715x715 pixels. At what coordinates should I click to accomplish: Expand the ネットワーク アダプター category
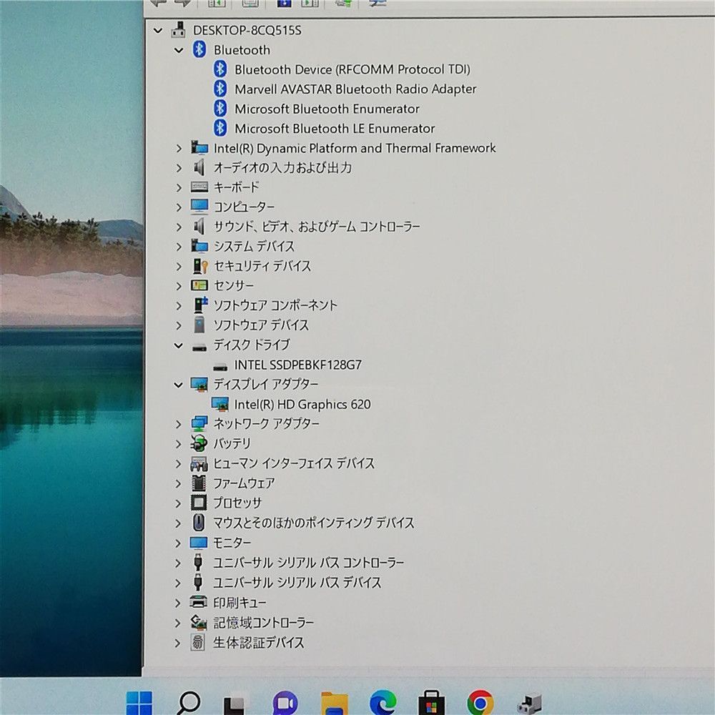click(179, 424)
